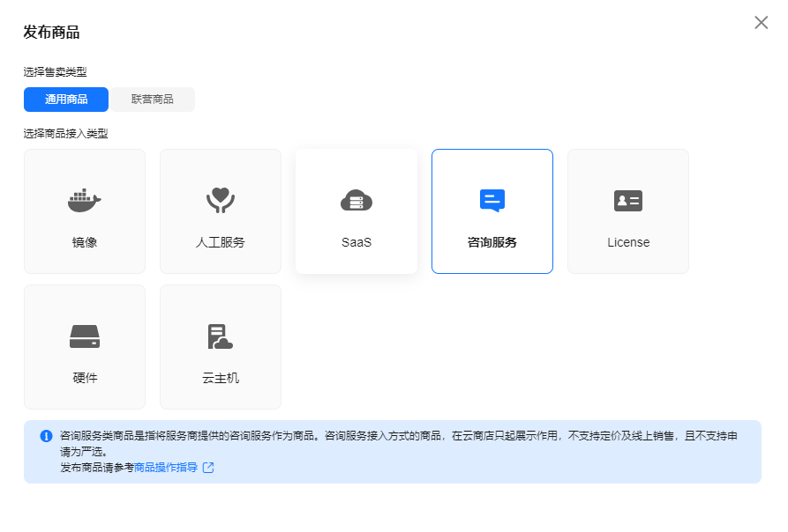Click the 咨询服务 card label

(492, 243)
